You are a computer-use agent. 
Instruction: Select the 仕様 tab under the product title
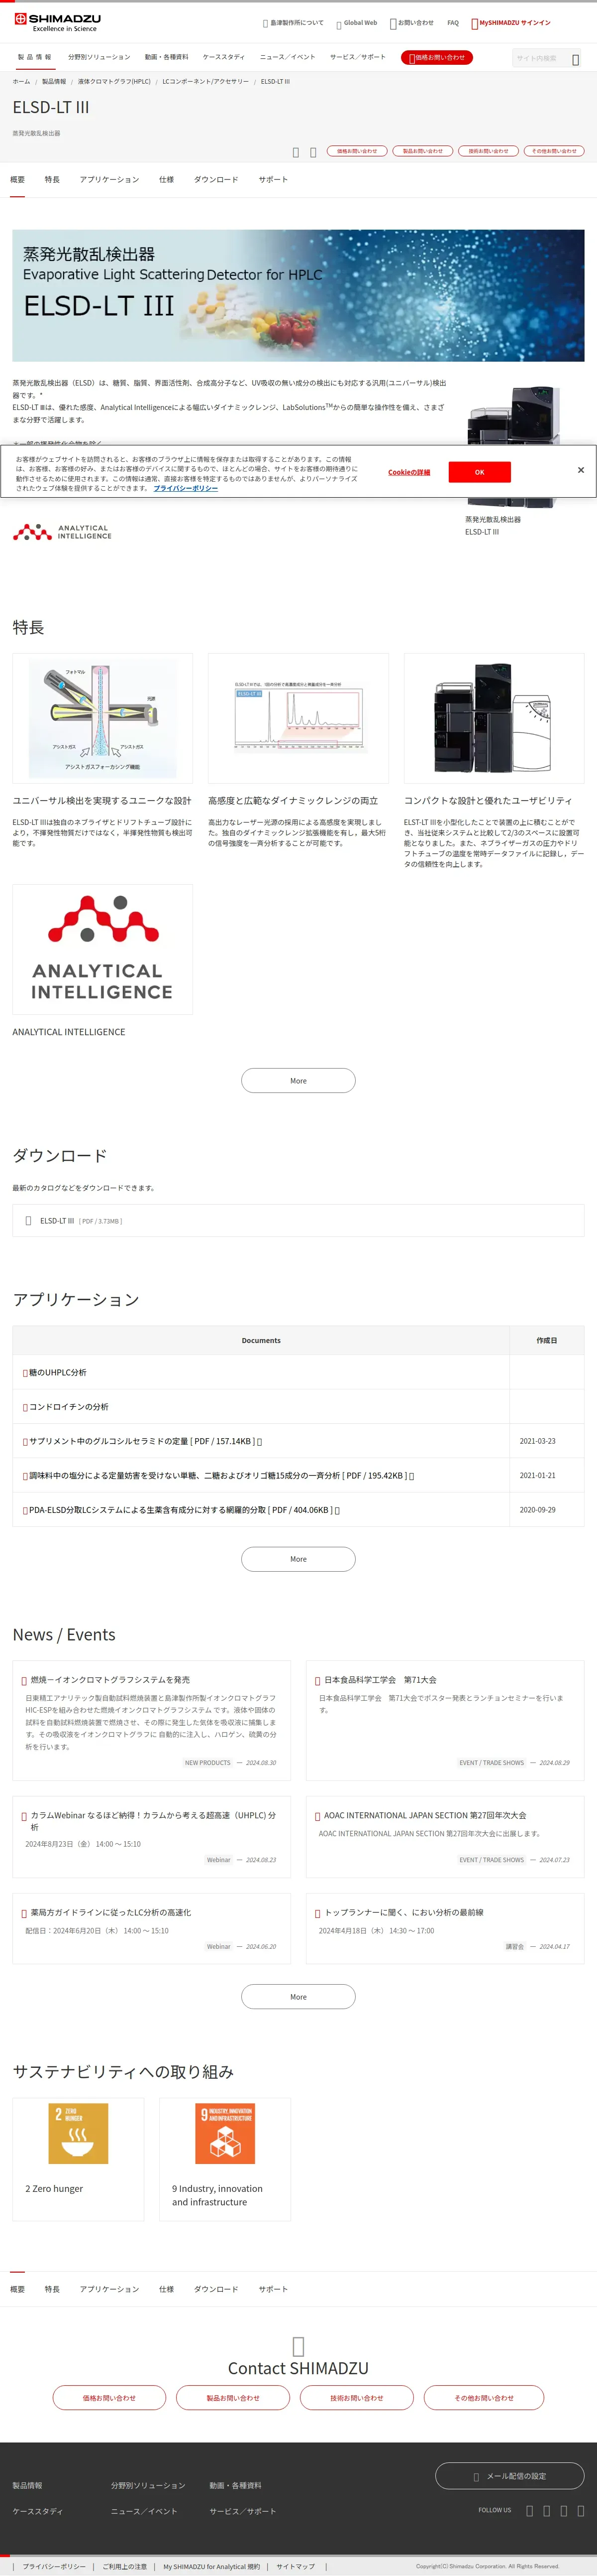(x=166, y=180)
